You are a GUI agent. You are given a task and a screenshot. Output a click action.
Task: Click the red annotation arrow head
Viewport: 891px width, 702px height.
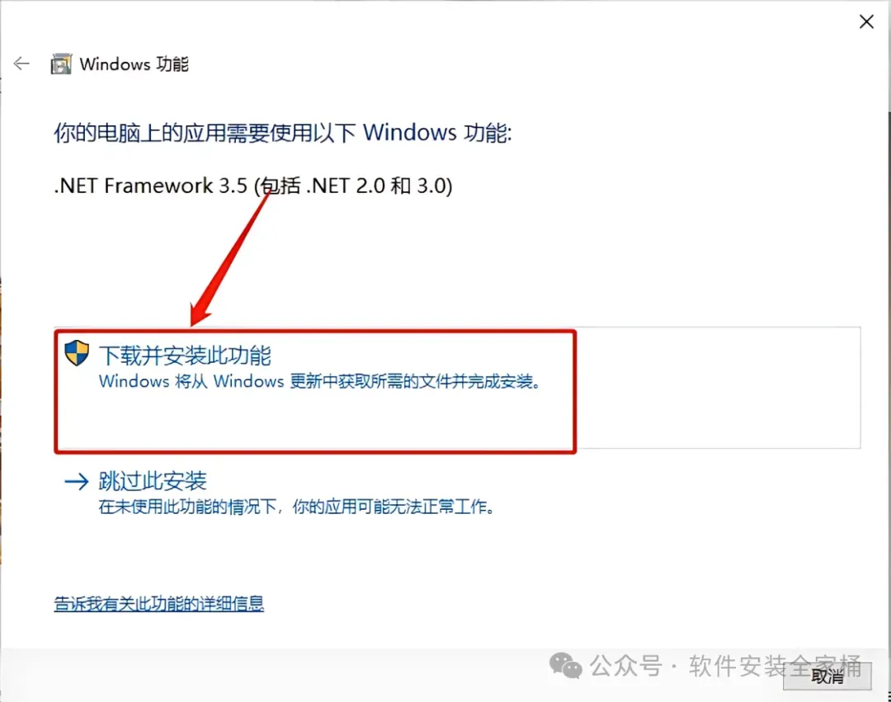[200, 314]
